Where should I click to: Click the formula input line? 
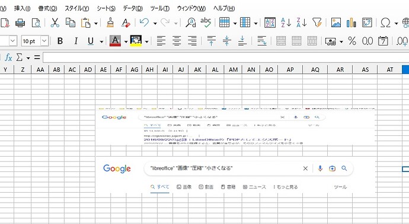pyautogui.click(x=226, y=57)
